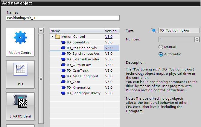Screen dimensions: 201x127
Task: Select TO_Kinematics in the list
Action: 79,87
